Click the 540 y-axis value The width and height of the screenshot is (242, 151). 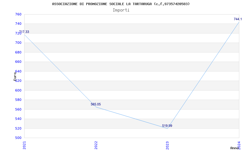[18, 119]
